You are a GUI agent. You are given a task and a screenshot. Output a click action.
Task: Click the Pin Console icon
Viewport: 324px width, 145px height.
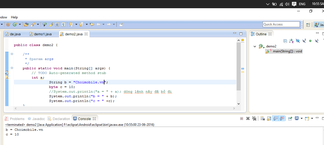tap(290, 118)
